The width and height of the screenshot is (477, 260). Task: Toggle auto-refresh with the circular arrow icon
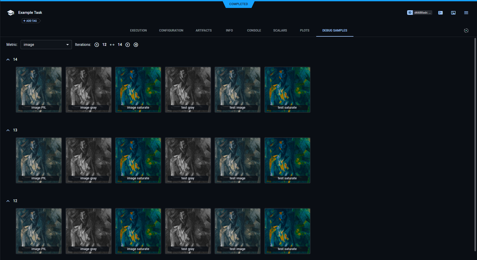[x=466, y=30]
